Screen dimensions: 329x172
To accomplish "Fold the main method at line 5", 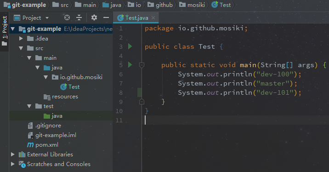I will (142, 65).
